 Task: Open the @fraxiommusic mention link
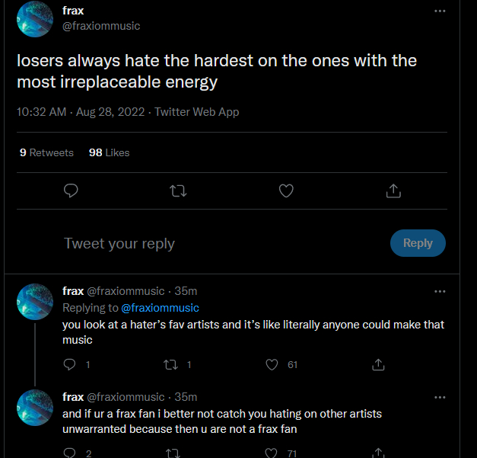coord(160,308)
